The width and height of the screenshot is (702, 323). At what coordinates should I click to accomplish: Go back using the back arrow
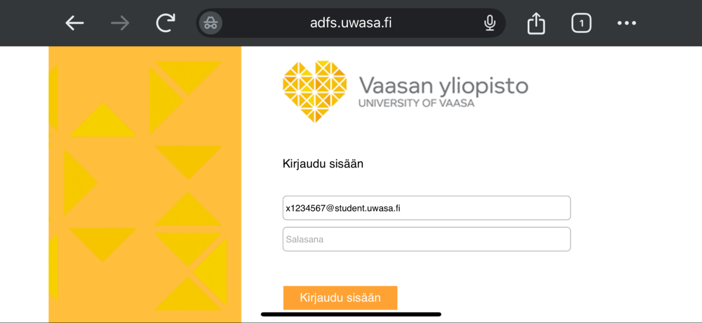pos(75,23)
